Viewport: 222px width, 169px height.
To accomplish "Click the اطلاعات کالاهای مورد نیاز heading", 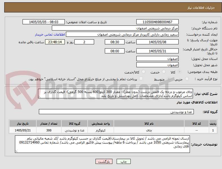I will tap(197, 102).
